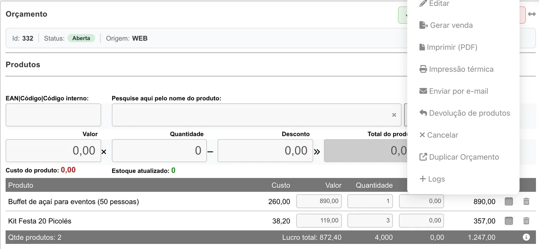Edit the Valor entry field showing 0,00
539x249 pixels.
click(53, 151)
